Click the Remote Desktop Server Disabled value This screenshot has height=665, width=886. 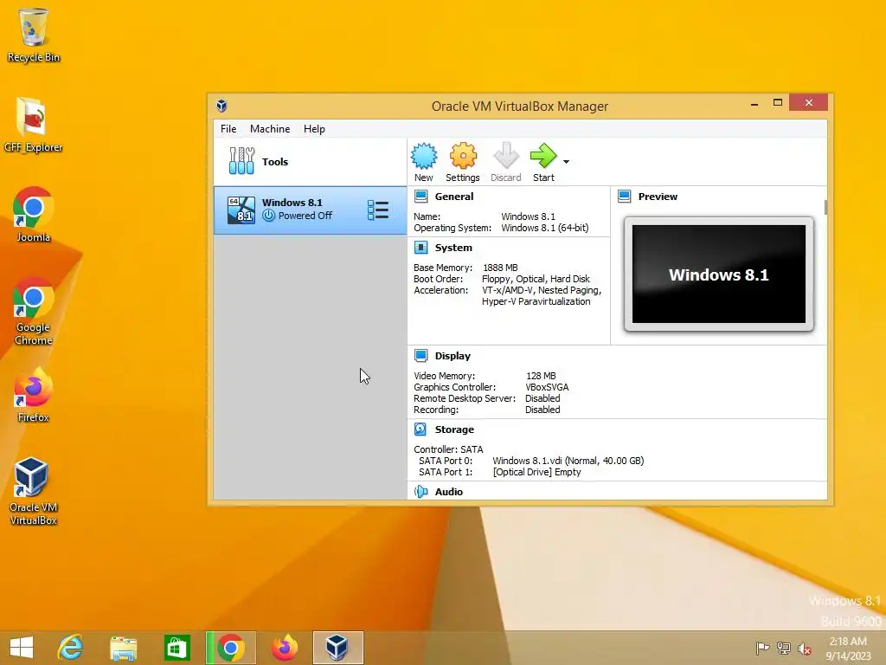click(x=543, y=398)
